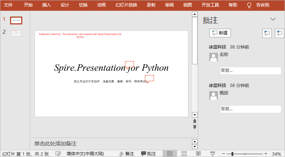Click notes pane scroll down arrow

195,147
